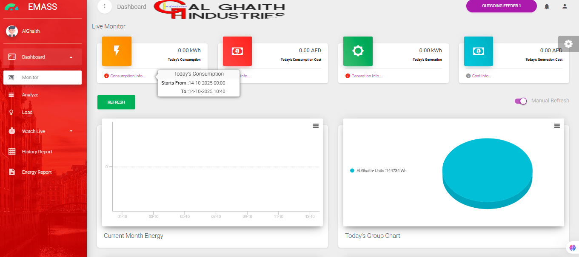Screen dimensions: 579x257
Task: Click the EMASS brand title
Action: (x=43, y=7)
